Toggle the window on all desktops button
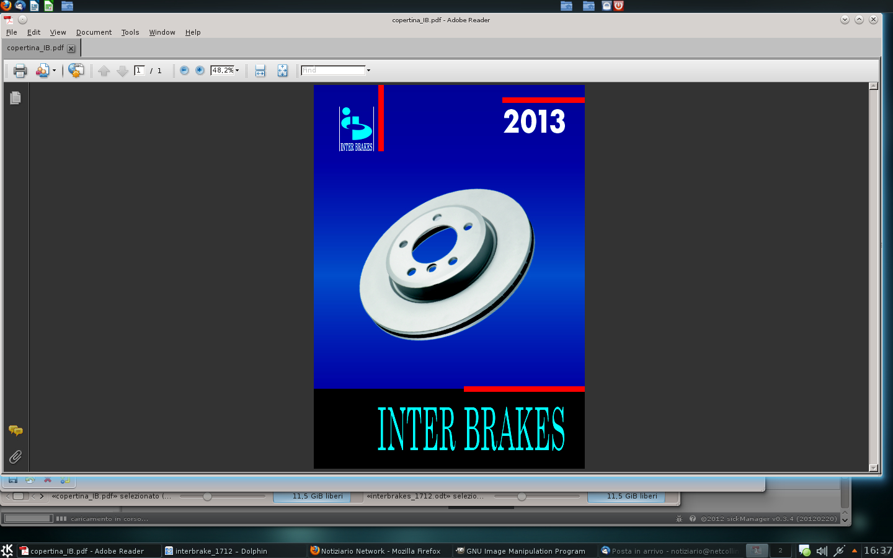 tap(22, 20)
